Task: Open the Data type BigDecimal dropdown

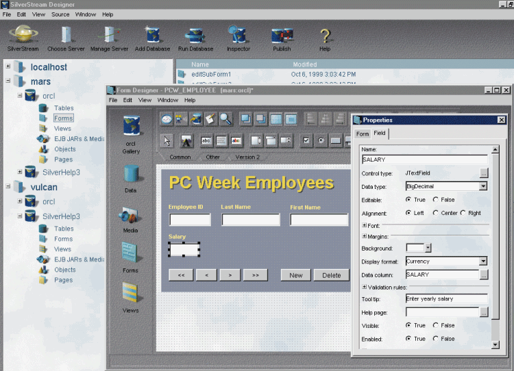Action: [x=483, y=186]
